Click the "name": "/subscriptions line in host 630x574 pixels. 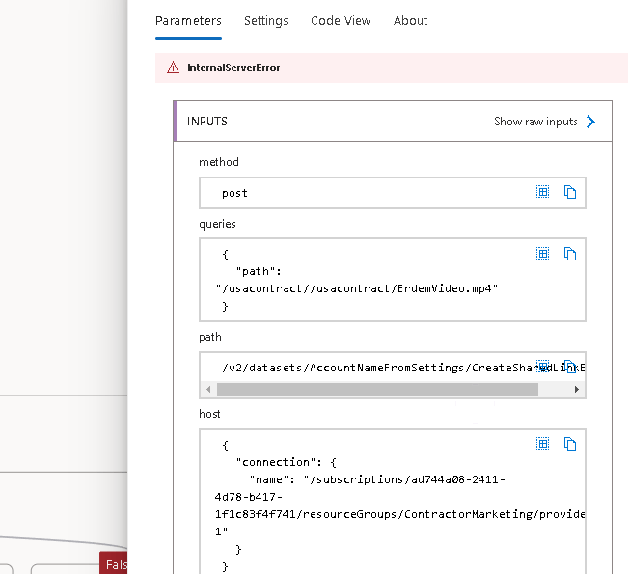[377, 479]
